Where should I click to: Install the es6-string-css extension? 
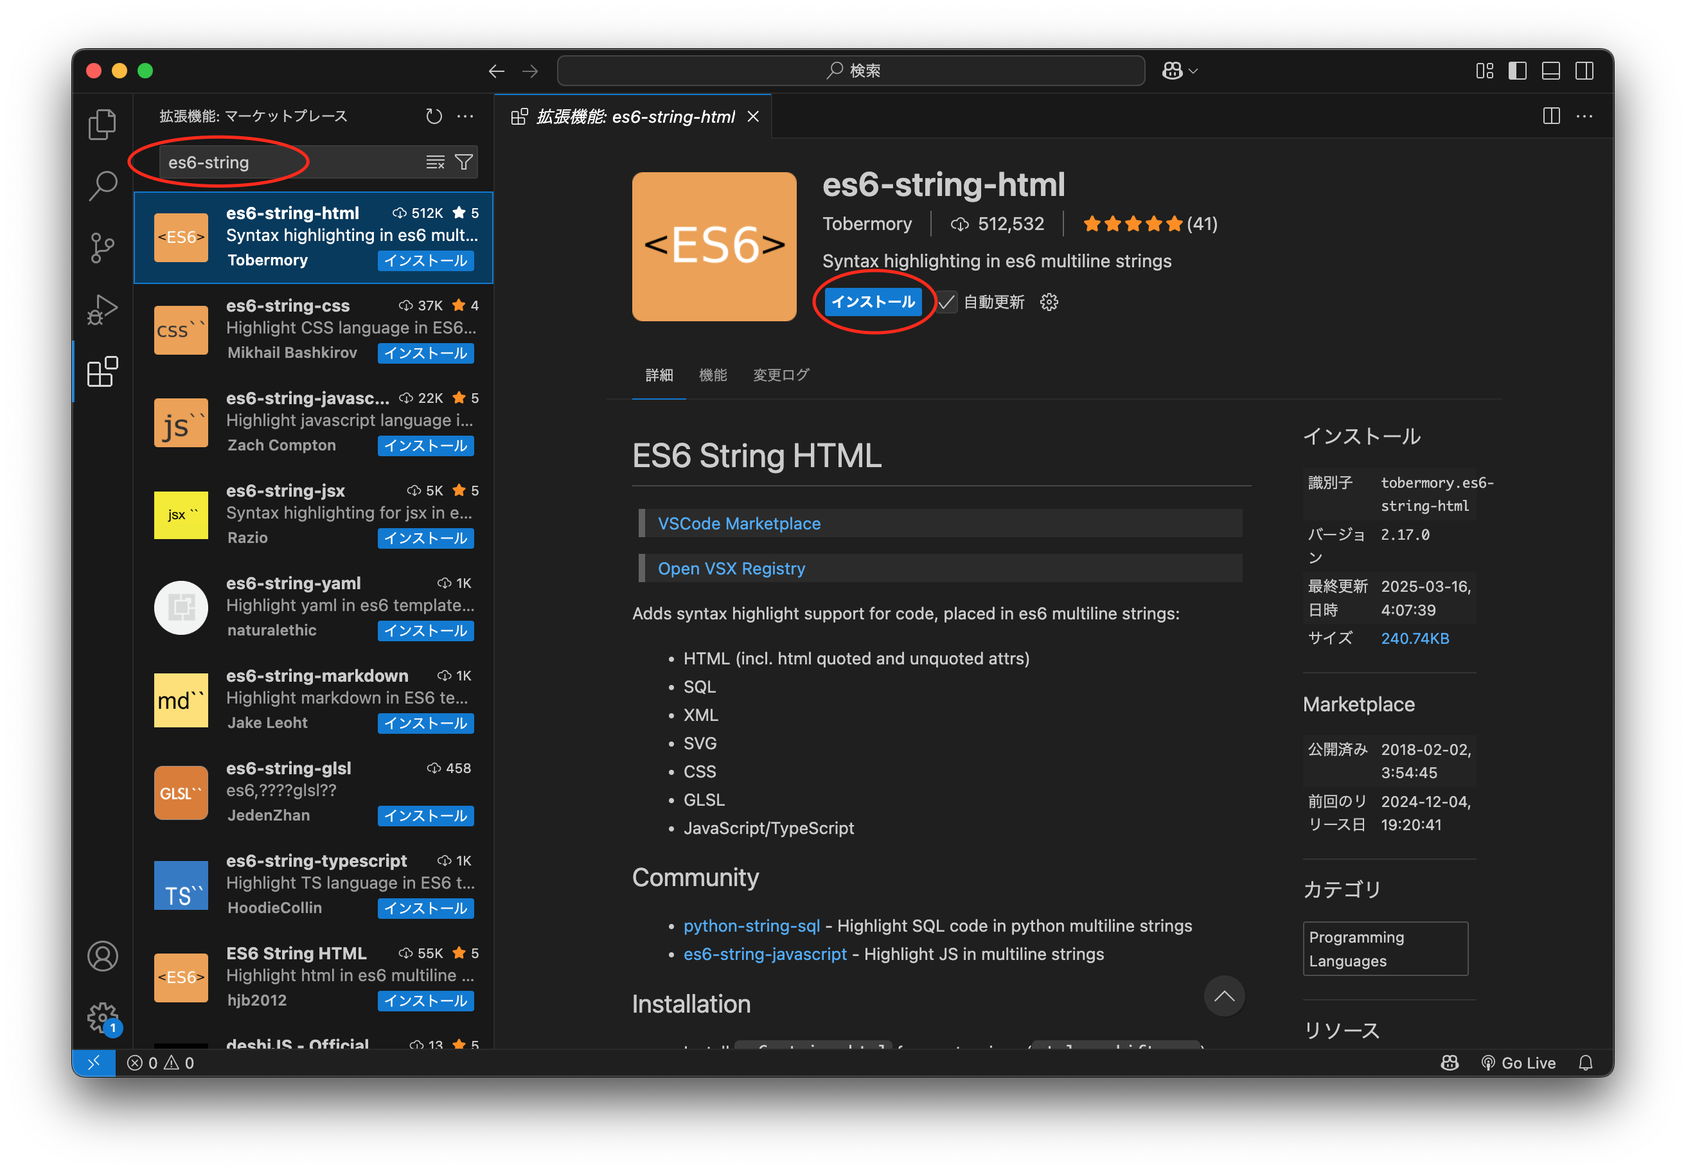coord(425,353)
